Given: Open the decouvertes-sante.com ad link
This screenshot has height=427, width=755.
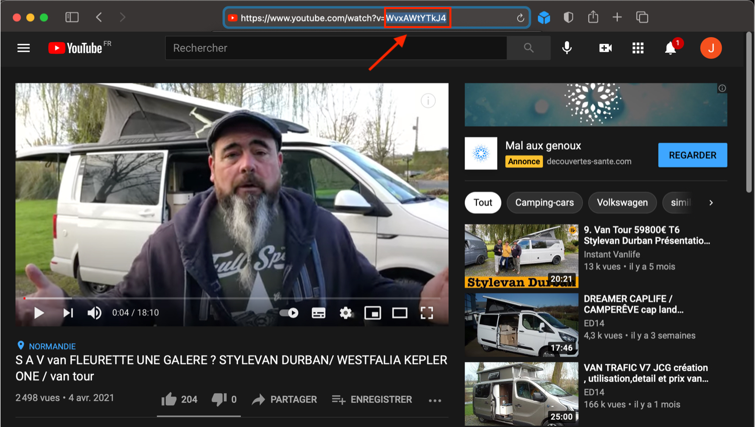Looking at the screenshot, I should (x=589, y=161).
